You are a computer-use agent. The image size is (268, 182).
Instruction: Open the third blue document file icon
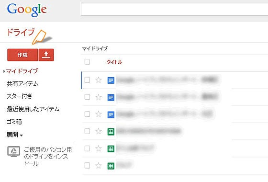click(x=111, y=114)
